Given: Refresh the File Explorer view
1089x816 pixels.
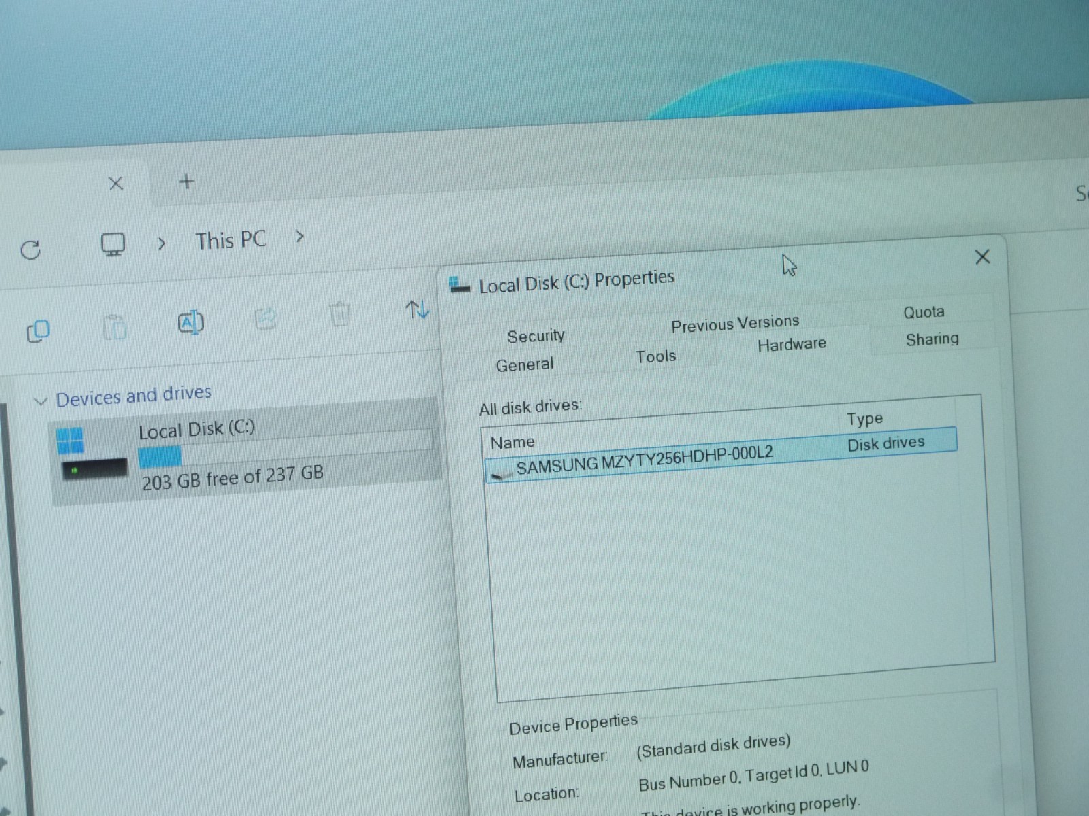Looking at the screenshot, I should point(31,250).
